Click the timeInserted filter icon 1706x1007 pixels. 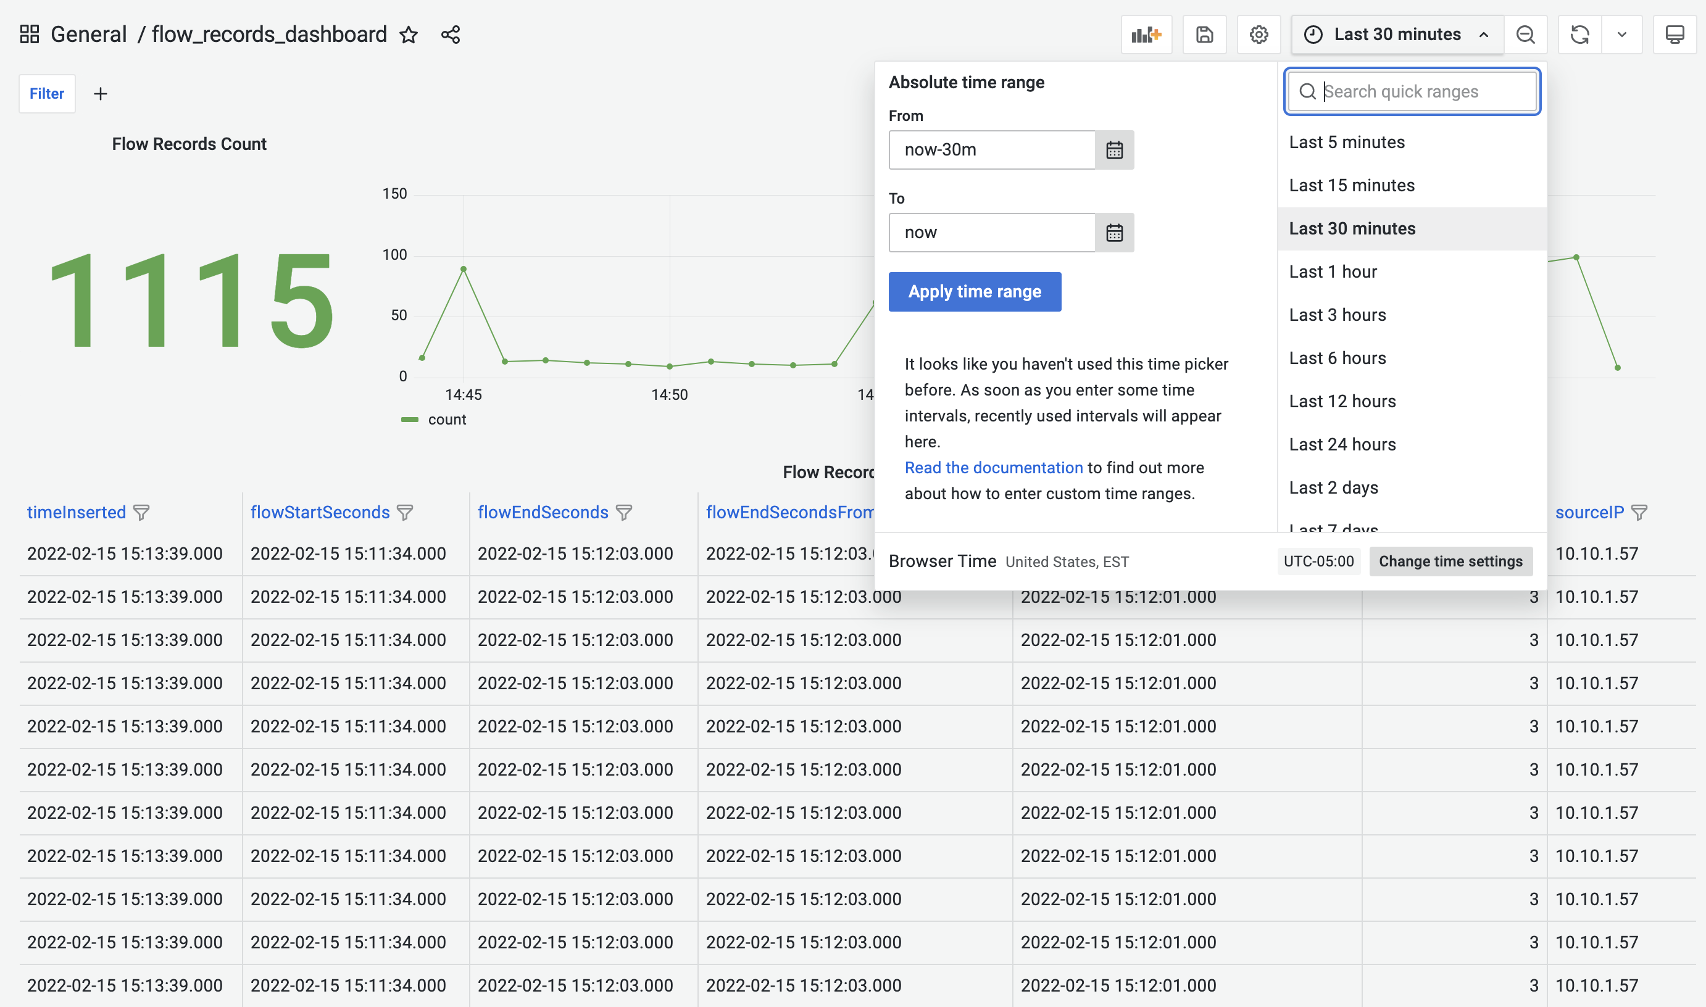(x=143, y=513)
